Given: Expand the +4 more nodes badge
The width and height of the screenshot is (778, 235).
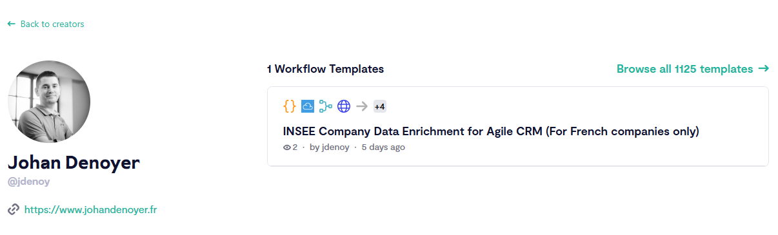Looking at the screenshot, I should click(x=380, y=106).
